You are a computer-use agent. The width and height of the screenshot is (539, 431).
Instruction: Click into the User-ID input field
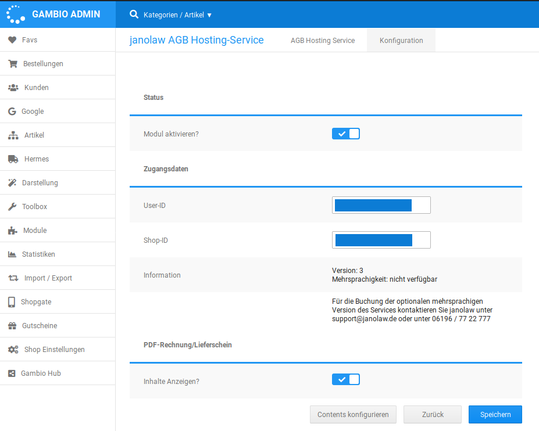pyautogui.click(x=381, y=205)
